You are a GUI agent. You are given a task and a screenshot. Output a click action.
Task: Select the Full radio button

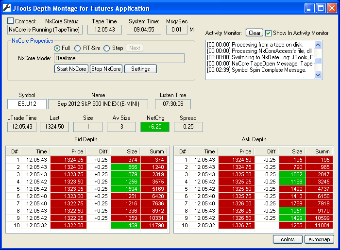(x=57, y=48)
